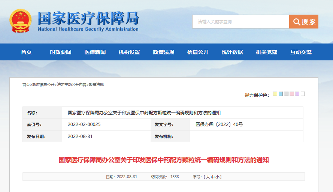Click the 日期：2022-08-31 text under the headline
This screenshot has height=192, width=333.
(x=121, y=177)
